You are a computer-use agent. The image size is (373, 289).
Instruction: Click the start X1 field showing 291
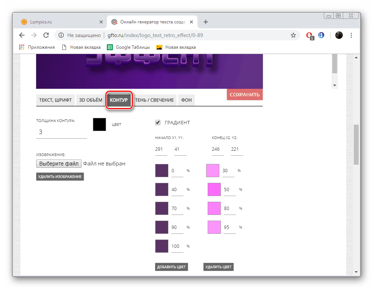(161, 150)
